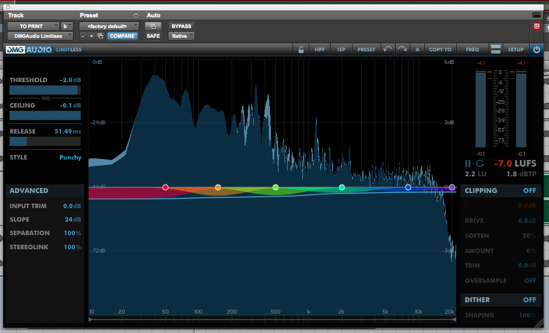Click the redo arrow icon

point(403,49)
